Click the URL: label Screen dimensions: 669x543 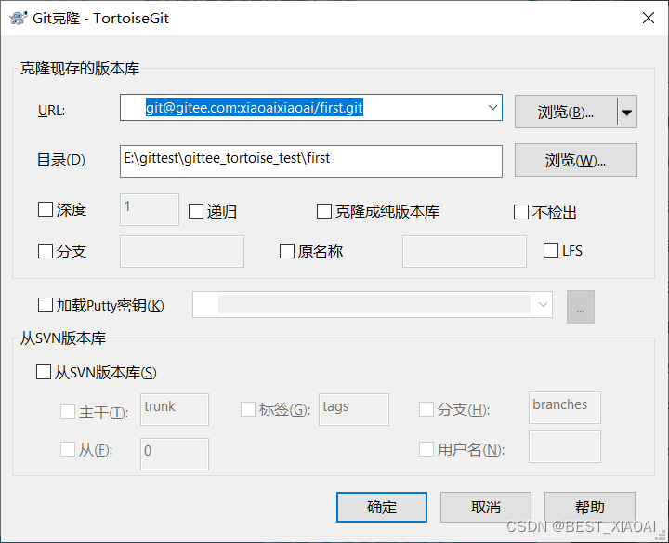coord(51,111)
